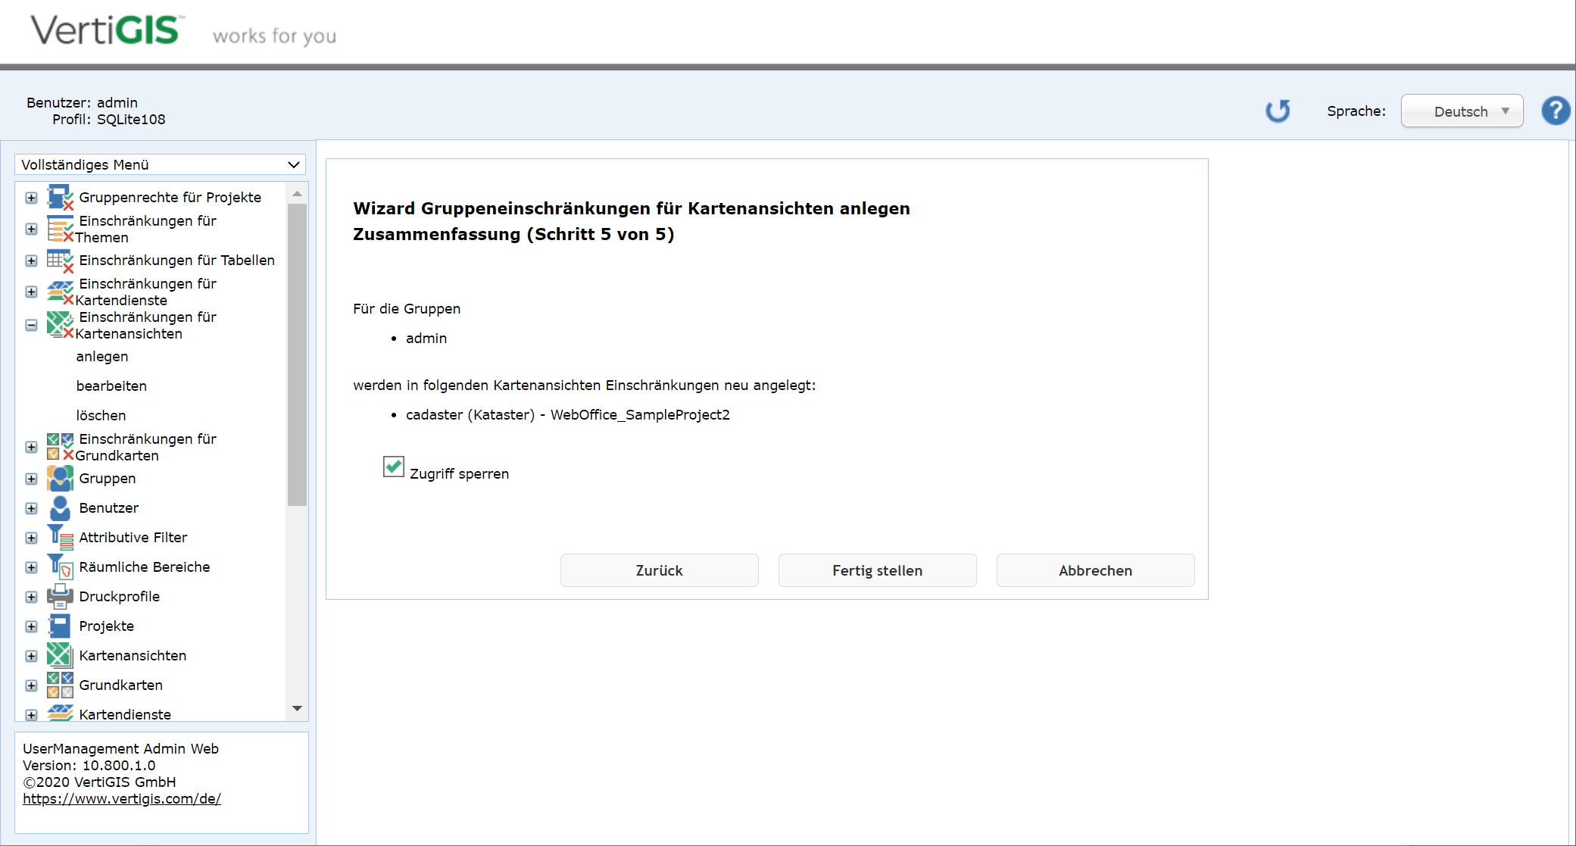Click the Grundkarten checkered icon

pyautogui.click(x=60, y=685)
